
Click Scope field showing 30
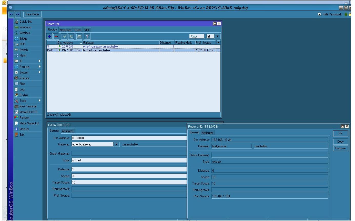click(129, 176)
